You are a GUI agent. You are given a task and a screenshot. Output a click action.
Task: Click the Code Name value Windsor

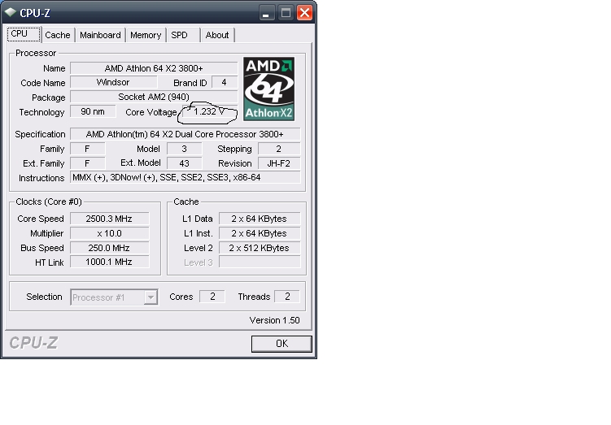(x=113, y=82)
